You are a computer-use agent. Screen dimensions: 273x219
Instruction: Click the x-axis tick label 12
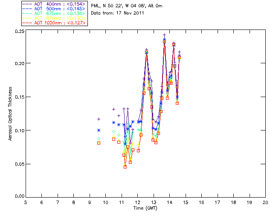(x=137, y=202)
